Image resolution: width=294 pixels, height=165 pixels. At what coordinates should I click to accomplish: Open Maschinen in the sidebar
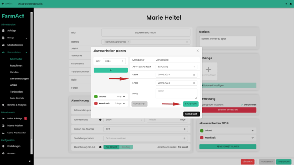click(x=16, y=66)
